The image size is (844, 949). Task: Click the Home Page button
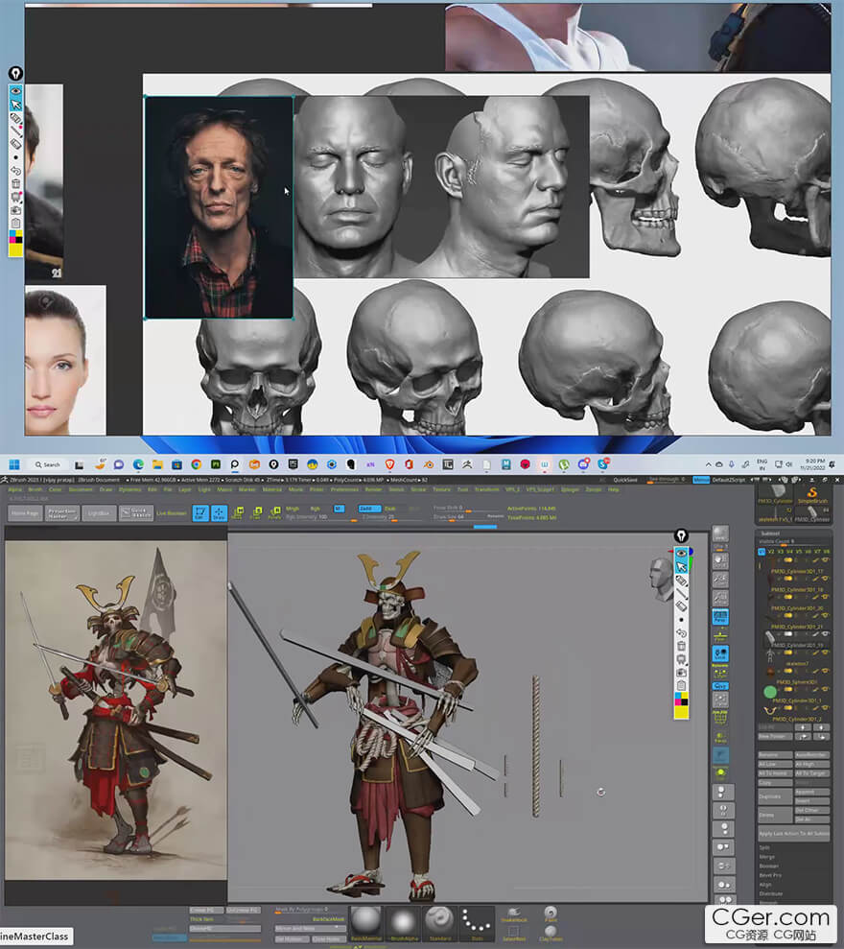coord(23,513)
